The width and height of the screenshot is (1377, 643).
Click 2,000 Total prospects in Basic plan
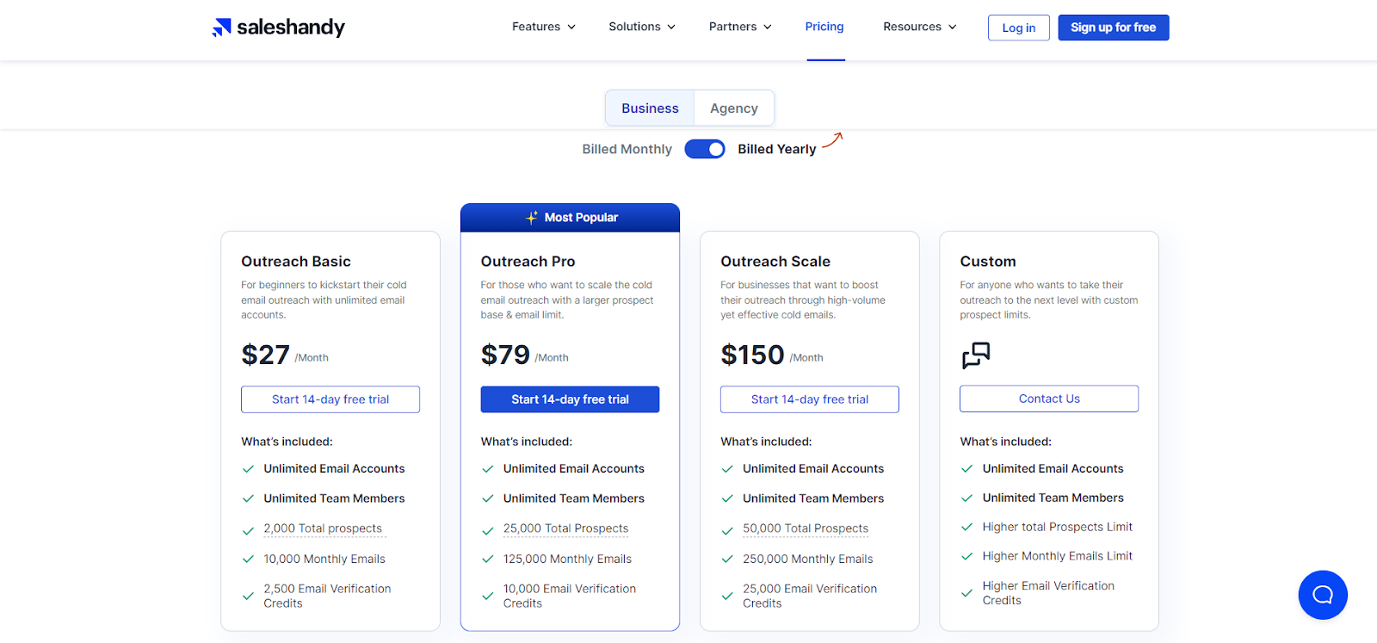point(323,529)
